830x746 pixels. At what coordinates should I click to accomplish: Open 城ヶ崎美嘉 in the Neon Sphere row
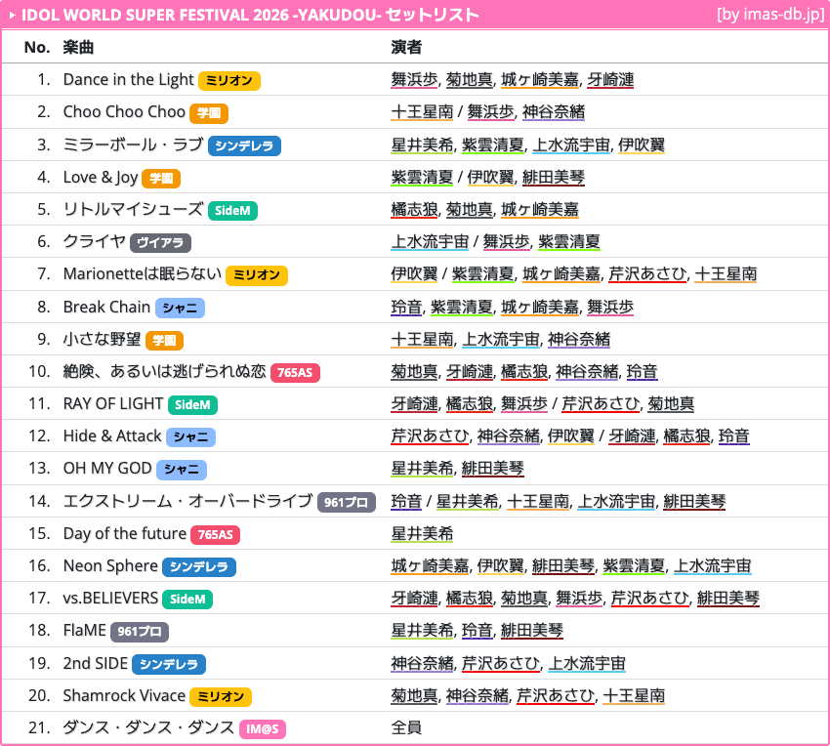431,565
